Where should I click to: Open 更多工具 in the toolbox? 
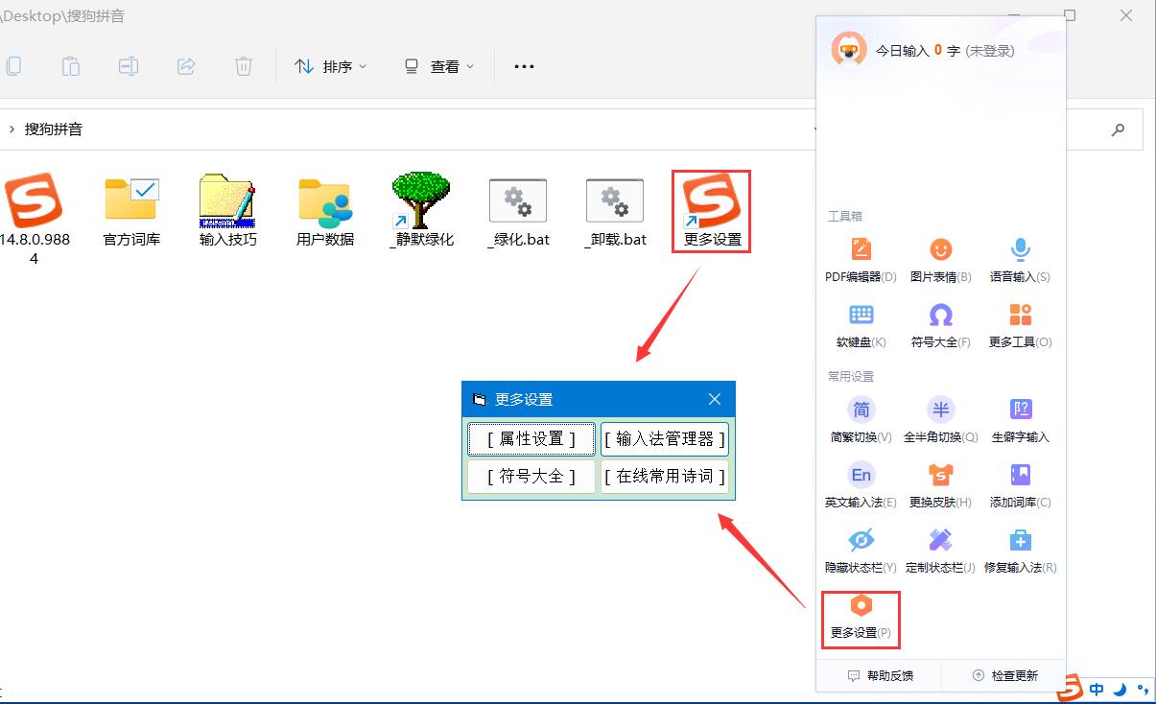[x=1020, y=317]
